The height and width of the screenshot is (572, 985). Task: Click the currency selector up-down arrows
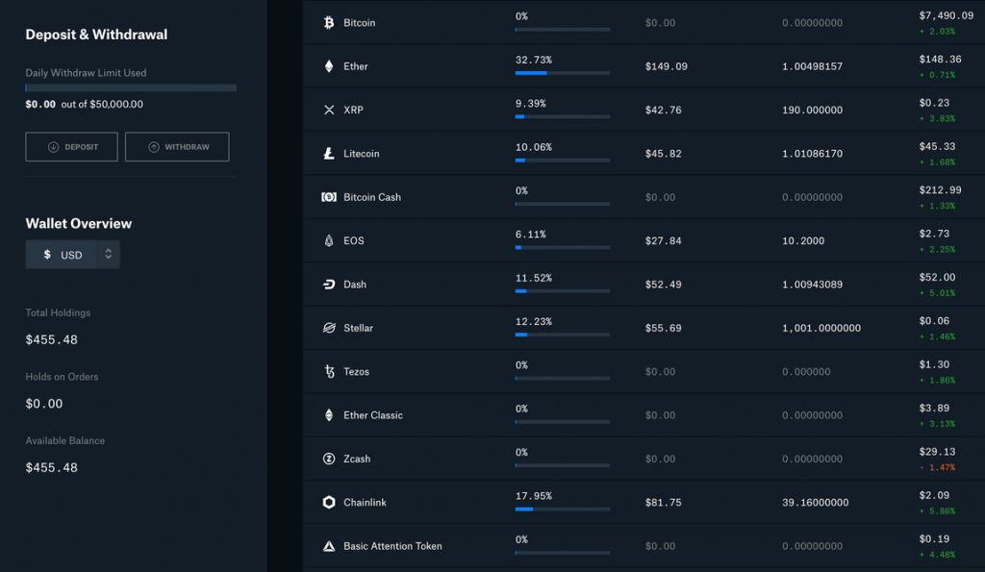108,255
